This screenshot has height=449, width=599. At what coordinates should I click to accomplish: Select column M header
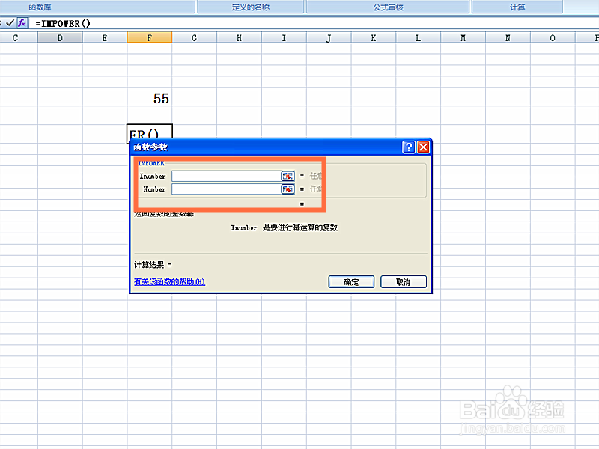(x=463, y=38)
